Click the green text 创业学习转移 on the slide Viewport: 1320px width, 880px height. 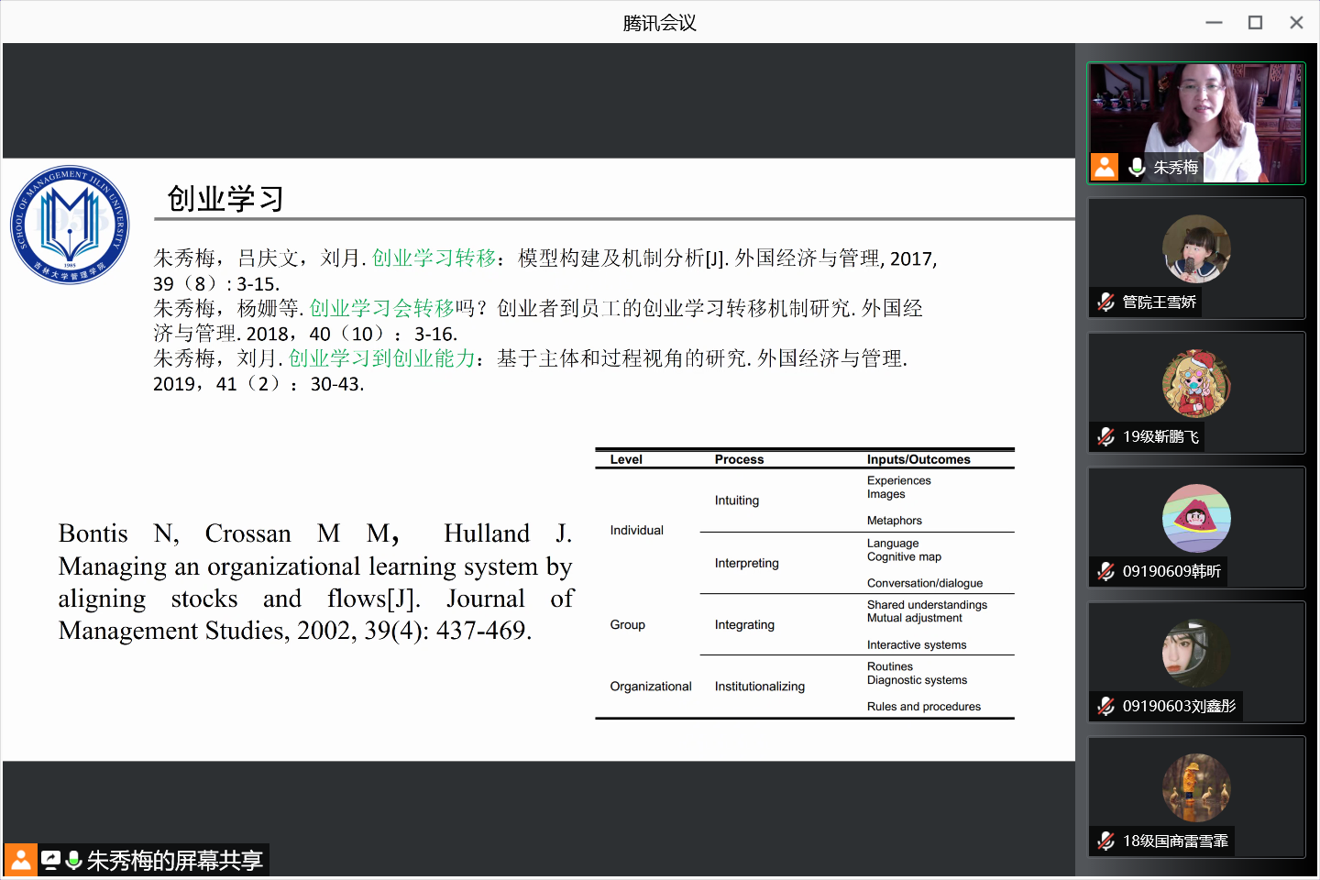[434, 258]
